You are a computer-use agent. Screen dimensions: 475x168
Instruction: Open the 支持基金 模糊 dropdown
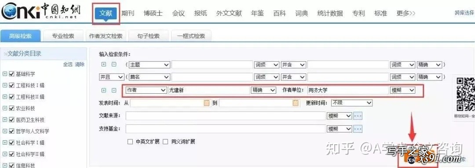(x=339, y=129)
